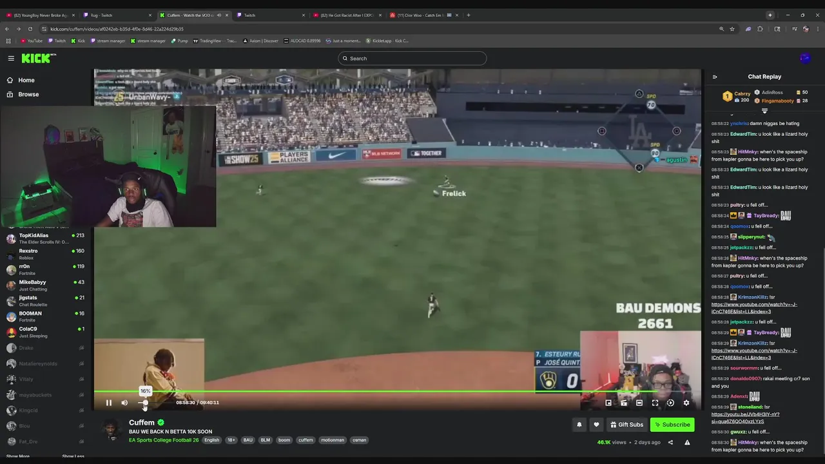Open offline Kingcid channel in sidebar
Image resolution: width=825 pixels, height=464 pixels.
pos(45,410)
